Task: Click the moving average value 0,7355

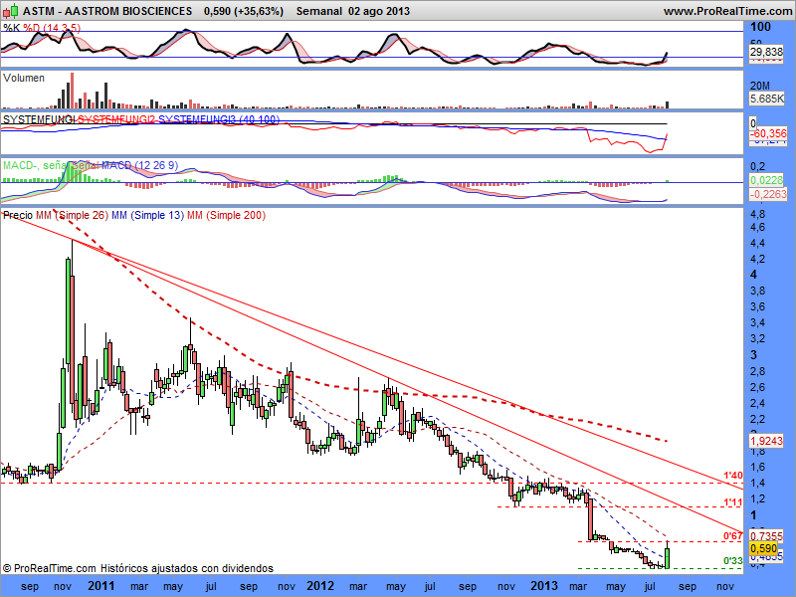Action: pyautogui.click(x=766, y=536)
